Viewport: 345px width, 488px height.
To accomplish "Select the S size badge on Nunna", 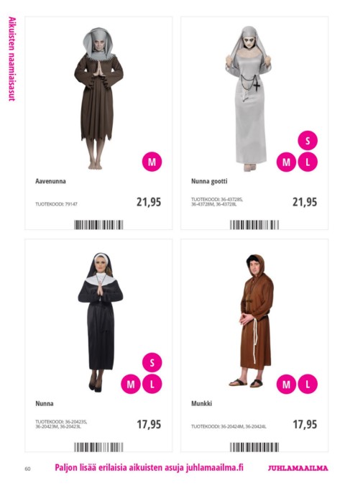I will pyautogui.click(x=152, y=362).
